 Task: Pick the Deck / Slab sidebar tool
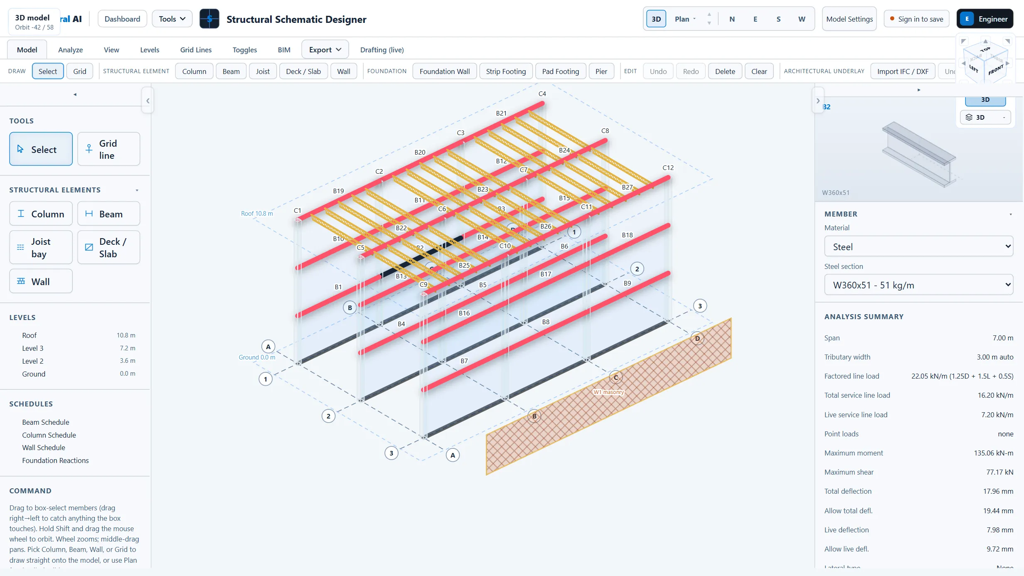(x=108, y=247)
